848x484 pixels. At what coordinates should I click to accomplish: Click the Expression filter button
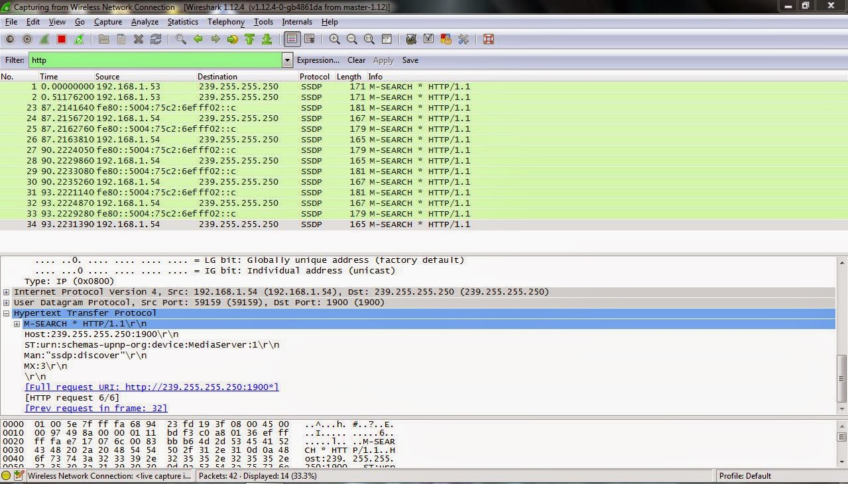pos(318,60)
